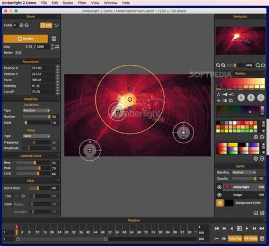Remove a color swatch from the library
This screenshot has height=246, width=269.
point(262,137)
